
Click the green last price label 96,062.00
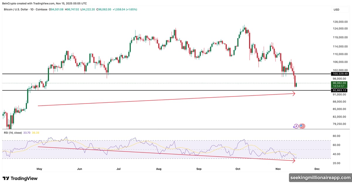point(339,84)
